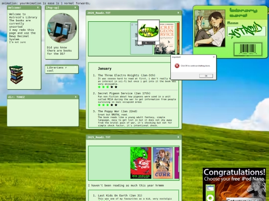
Task: Click the 2026_Readz.TXT title bar
Action: coord(134,13)
